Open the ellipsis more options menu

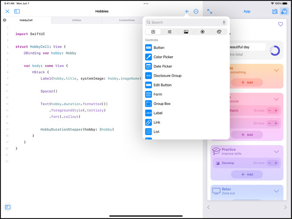pyautogui.click(x=196, y=11)
